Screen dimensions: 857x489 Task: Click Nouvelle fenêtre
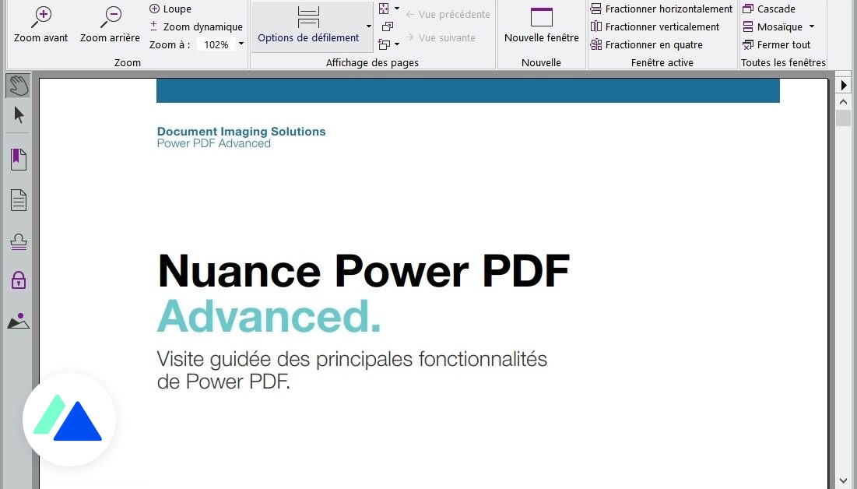541,23
